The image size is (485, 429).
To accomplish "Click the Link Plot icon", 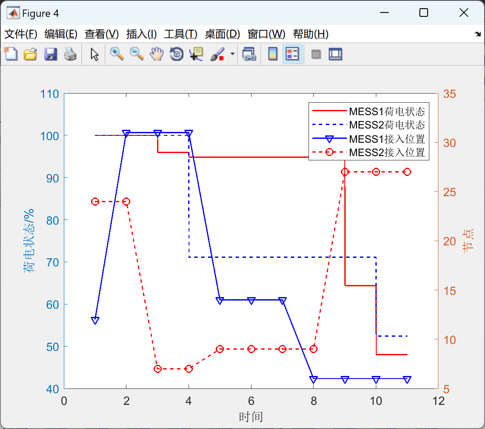I will 249,54.
